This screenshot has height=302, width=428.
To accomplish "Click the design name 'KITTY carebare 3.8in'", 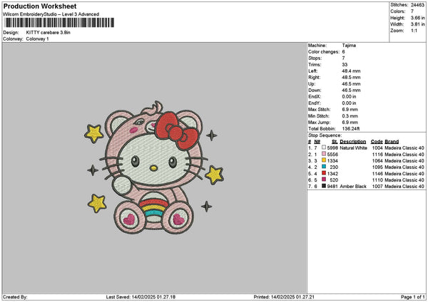I will (x=48, y=33).
